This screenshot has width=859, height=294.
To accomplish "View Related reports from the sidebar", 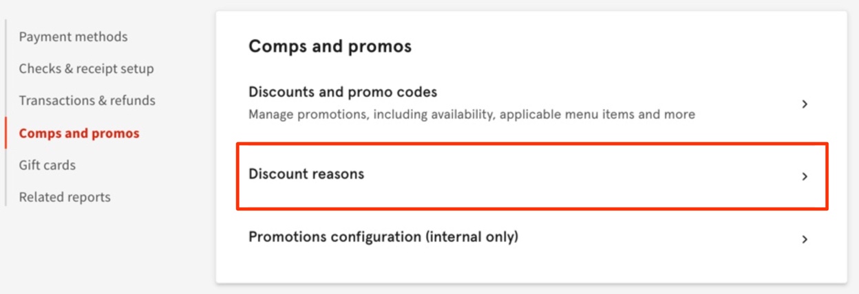I will pos(65,197).
